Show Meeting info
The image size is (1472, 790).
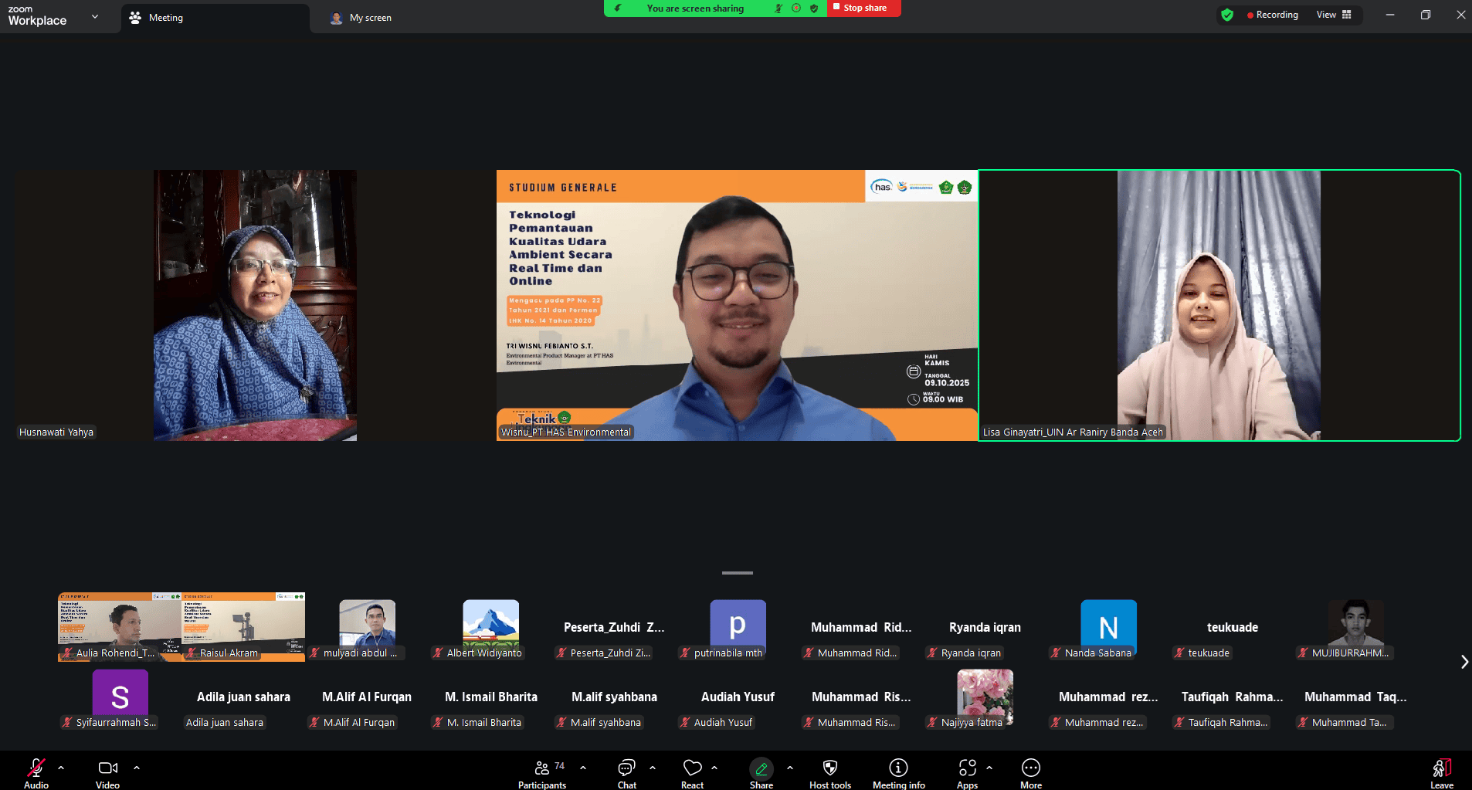(x=898, y=768)
